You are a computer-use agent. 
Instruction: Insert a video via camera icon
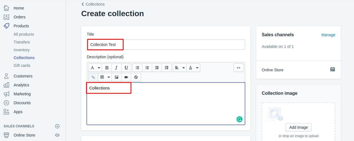[126, 77]
